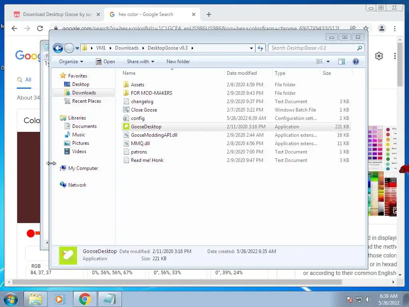Open the Share with menu
The width and height of the screenshot is (409, 307).
click(140, 62)
